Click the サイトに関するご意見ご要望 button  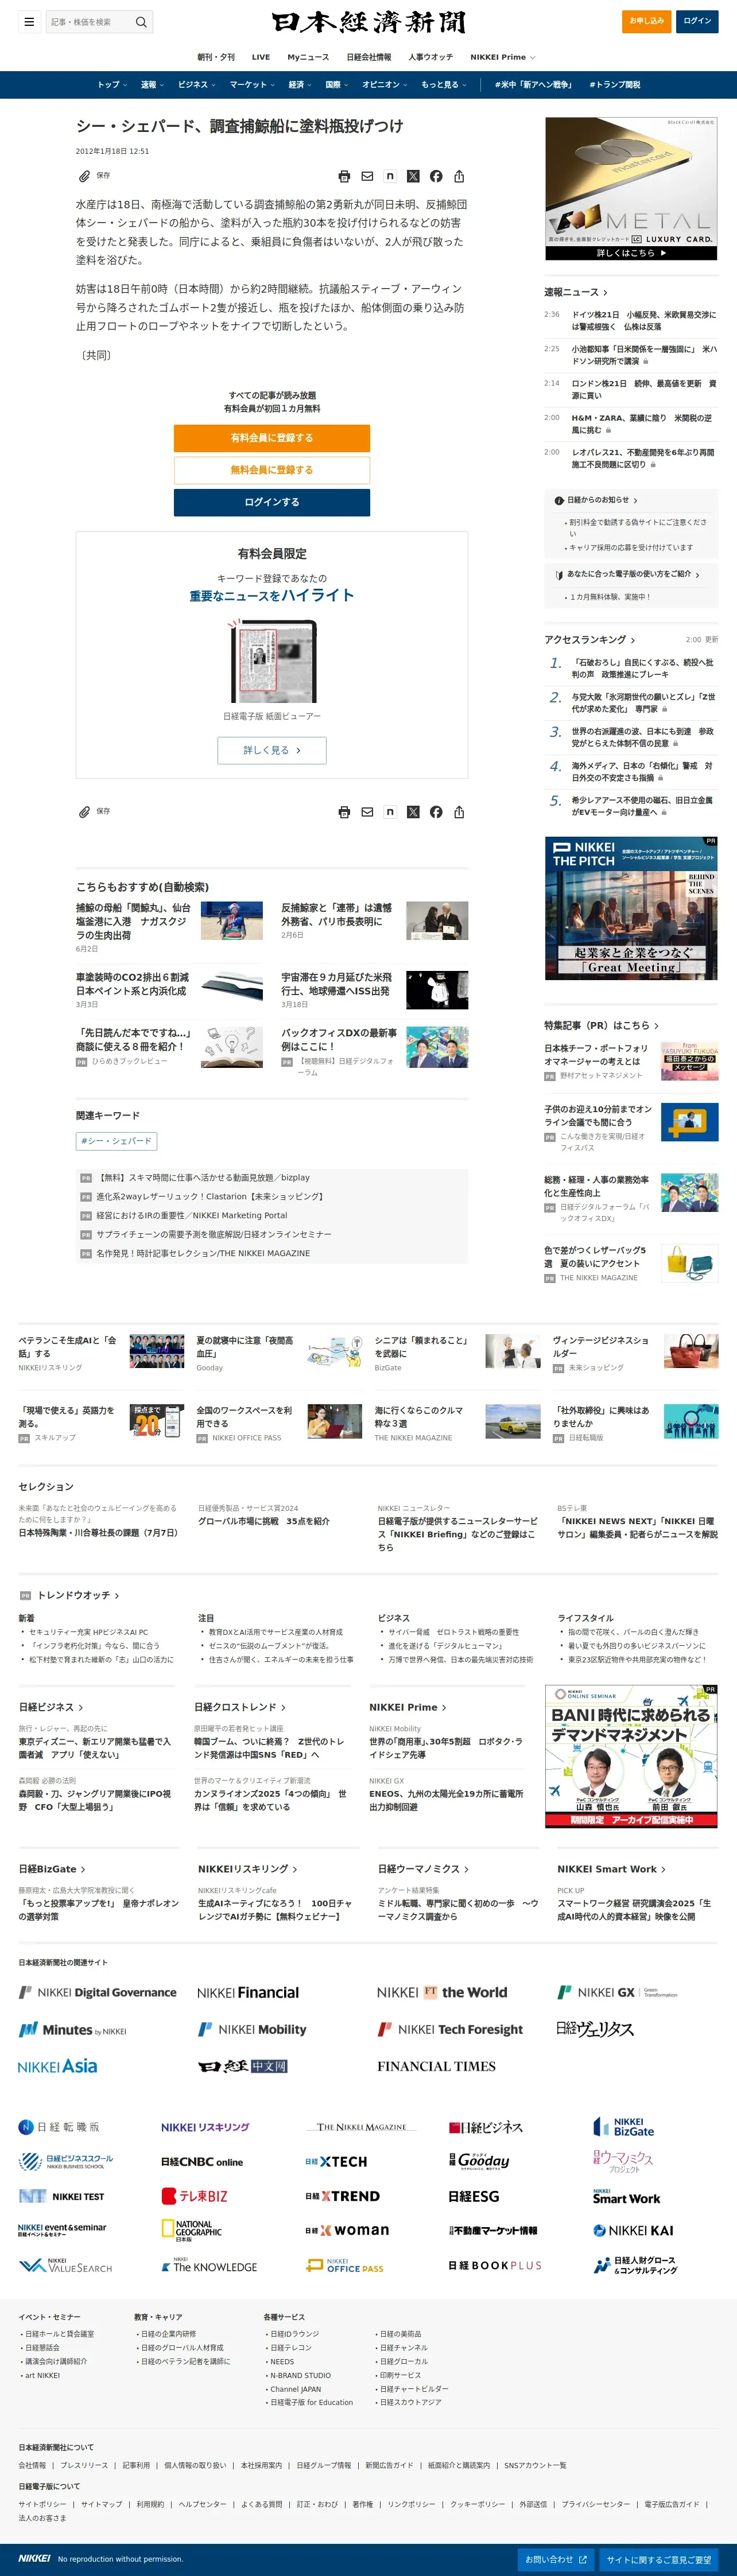[x=659, y=2559]
